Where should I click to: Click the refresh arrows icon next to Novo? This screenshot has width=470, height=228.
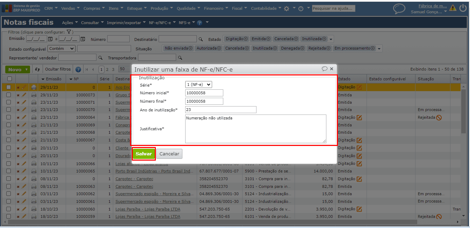click(x=37, y=69)
